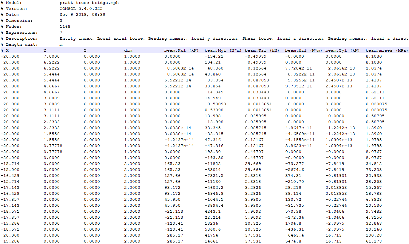Click the beam.Mzl value -6463.4

tap(293, 235)
